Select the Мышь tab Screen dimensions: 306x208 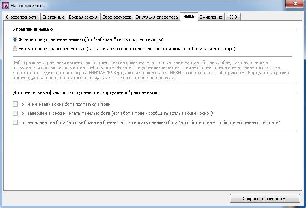click(188, 17)
